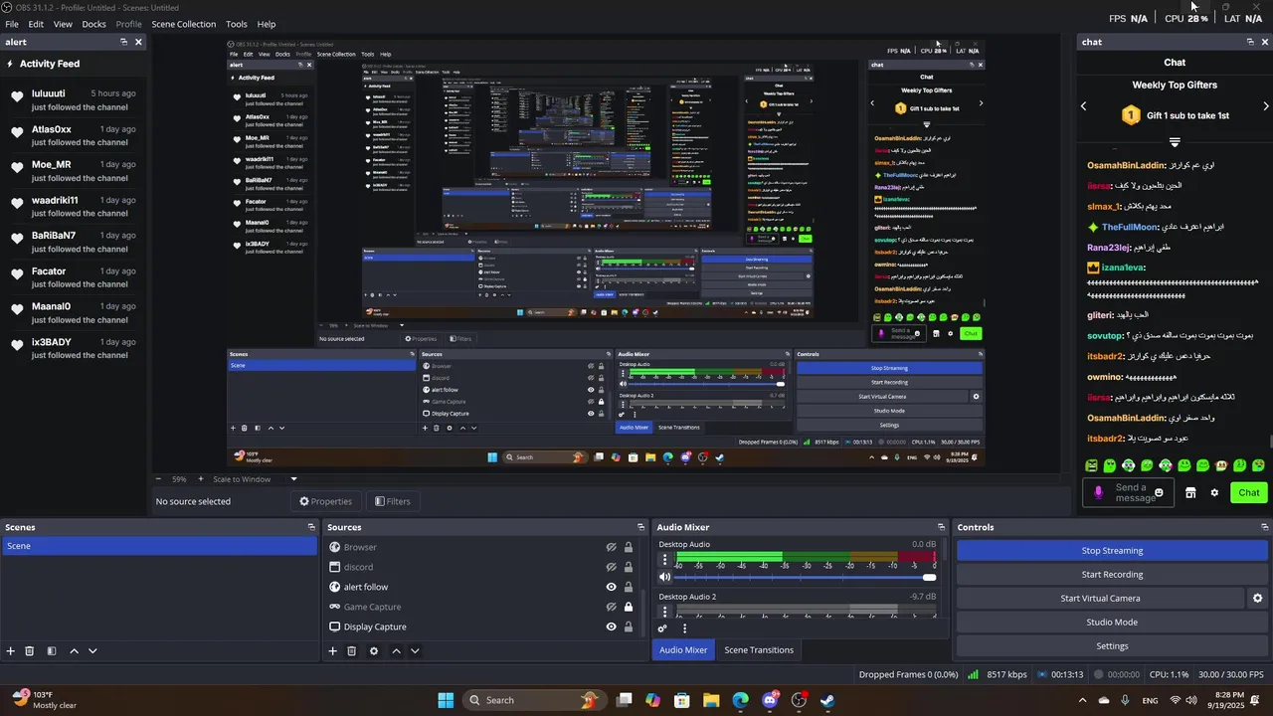Expand Weekly Top Gifters panel handle

(1175, 142)
